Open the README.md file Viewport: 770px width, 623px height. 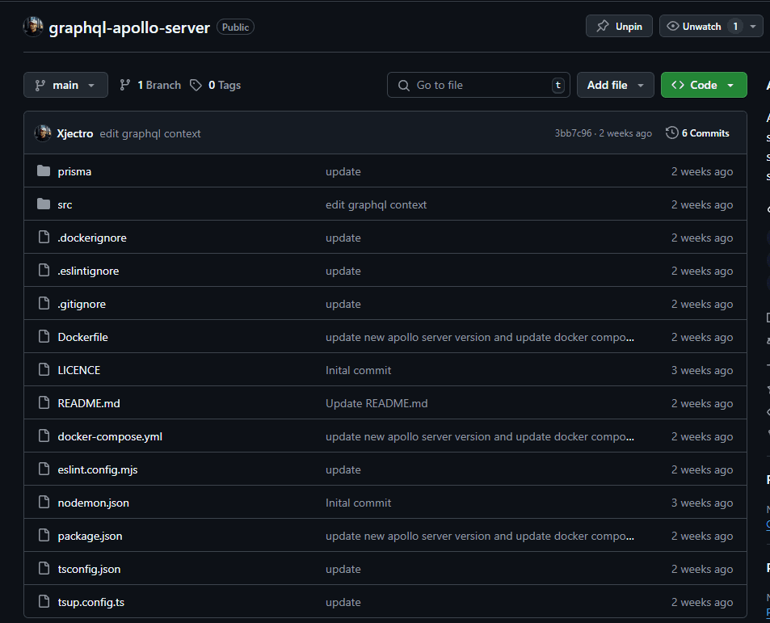[89, 403]
